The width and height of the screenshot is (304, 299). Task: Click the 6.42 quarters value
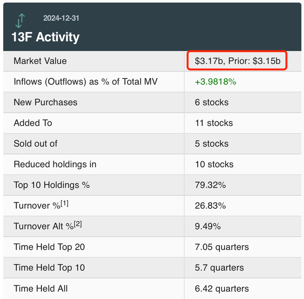(x=222, y=289)
